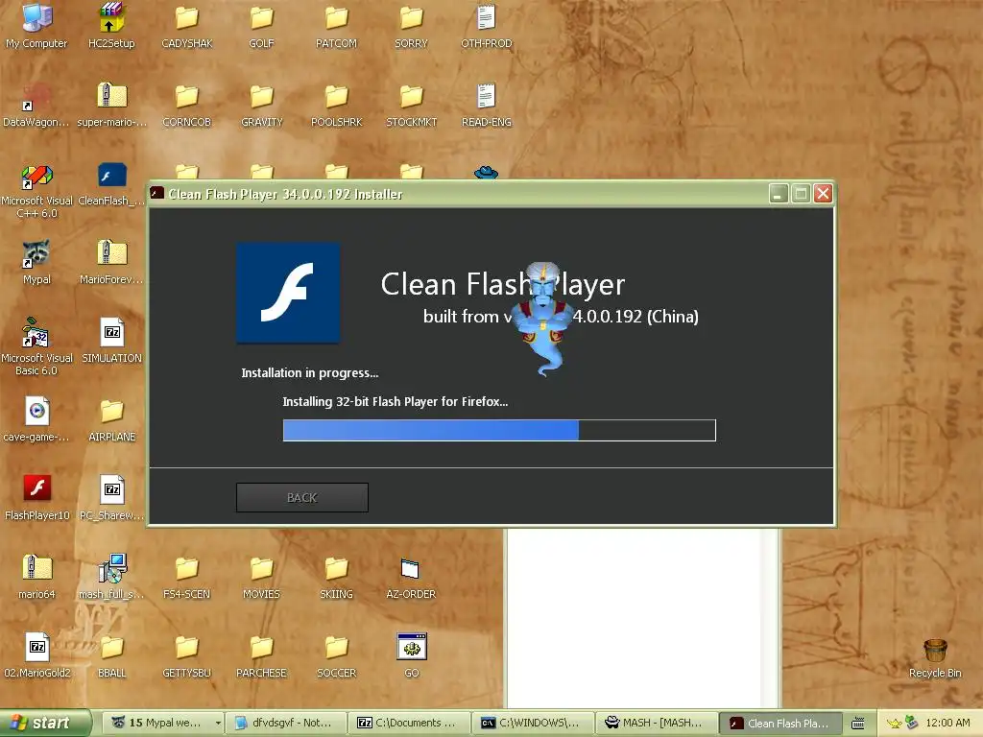Select the cave-game media file
The image size is (983, 737).
36,418
